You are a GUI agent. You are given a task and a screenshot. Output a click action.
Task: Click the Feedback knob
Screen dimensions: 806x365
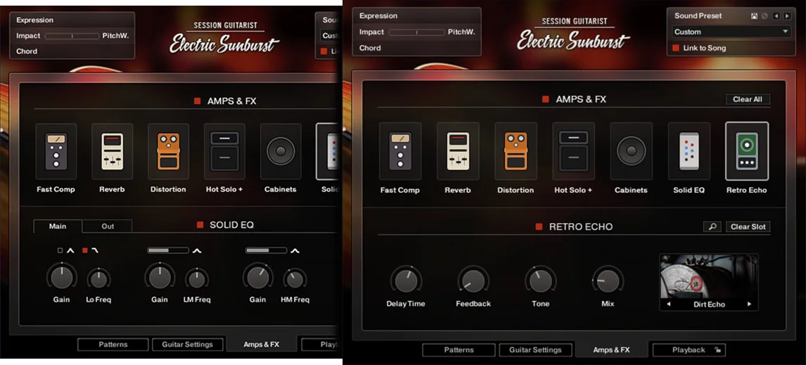coord(473,281)
